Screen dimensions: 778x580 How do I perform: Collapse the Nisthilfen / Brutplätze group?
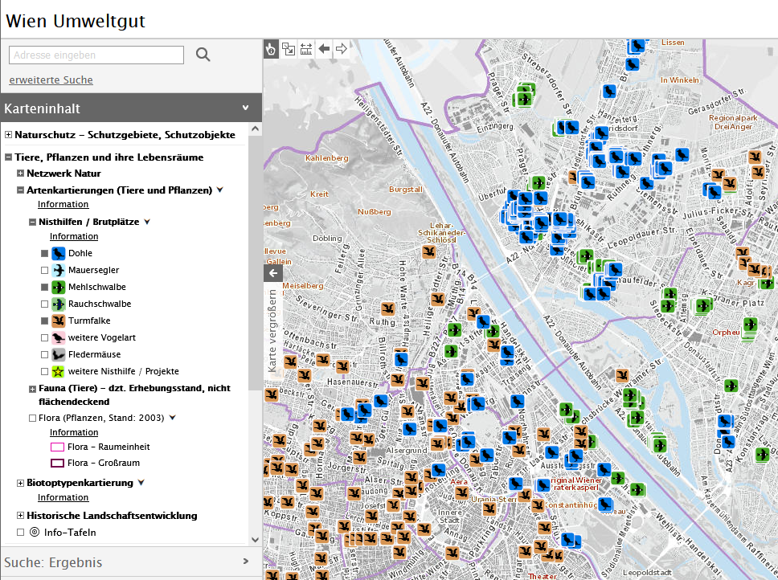click(33, 222)
